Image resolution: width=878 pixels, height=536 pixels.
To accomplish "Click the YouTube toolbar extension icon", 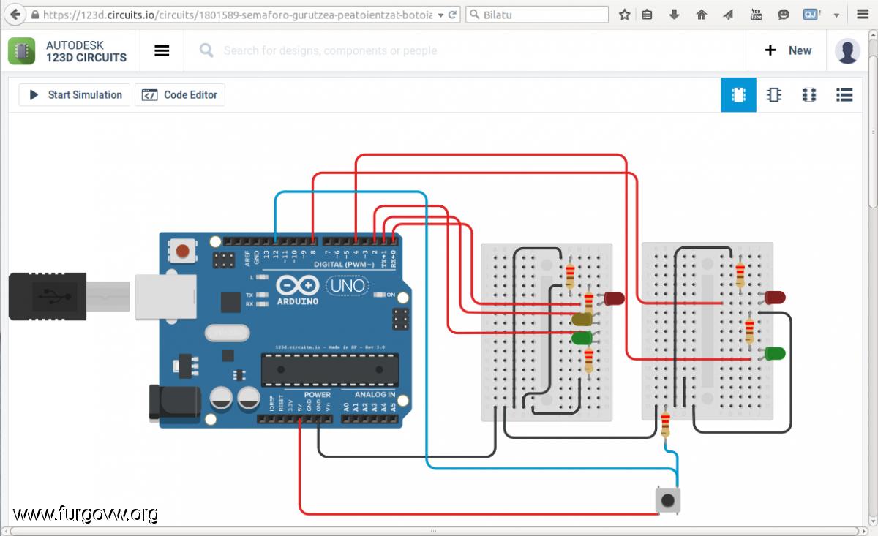I will [x=757, y=14].
